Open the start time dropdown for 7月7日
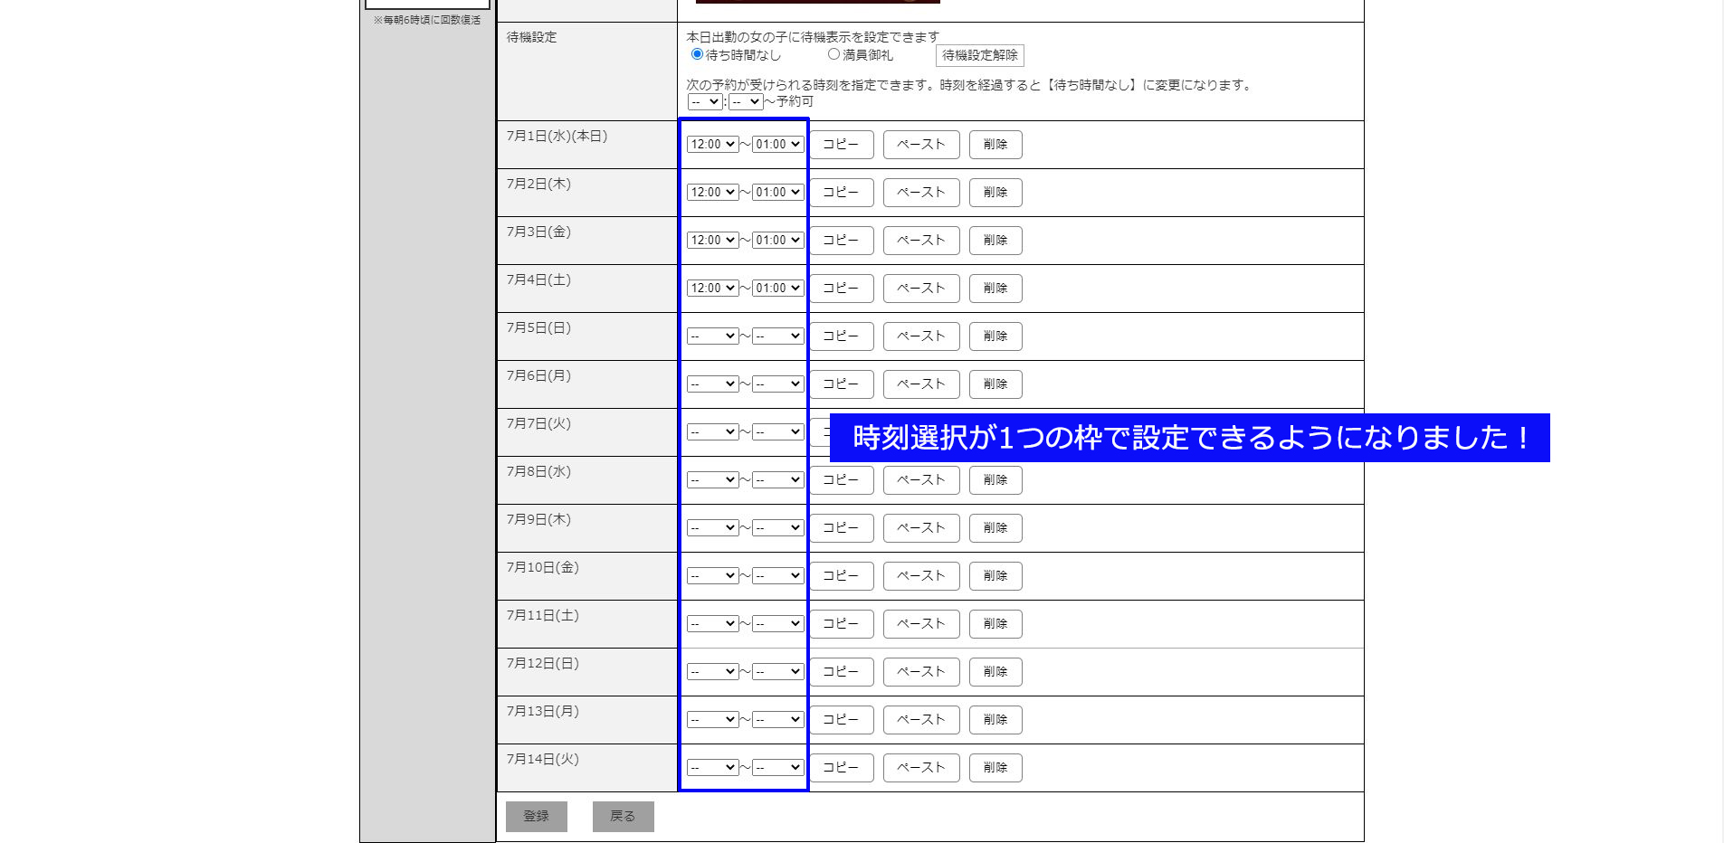This screenshot has width=1724, height=843. click(x=713, y=431)
